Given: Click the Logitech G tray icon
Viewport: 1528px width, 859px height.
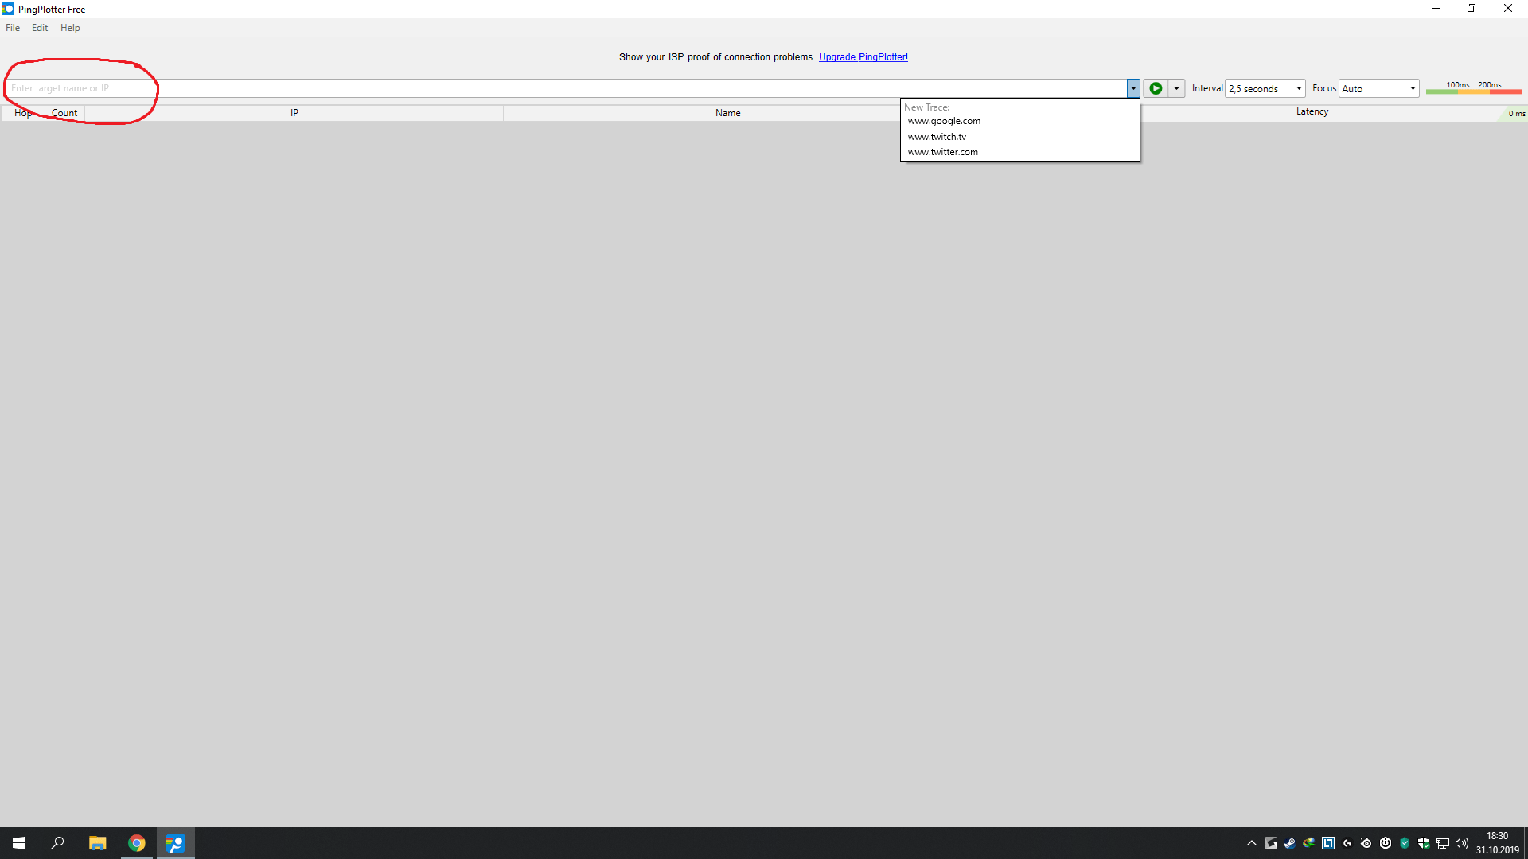Looking at the screenshot, I should pos(1347,843).
